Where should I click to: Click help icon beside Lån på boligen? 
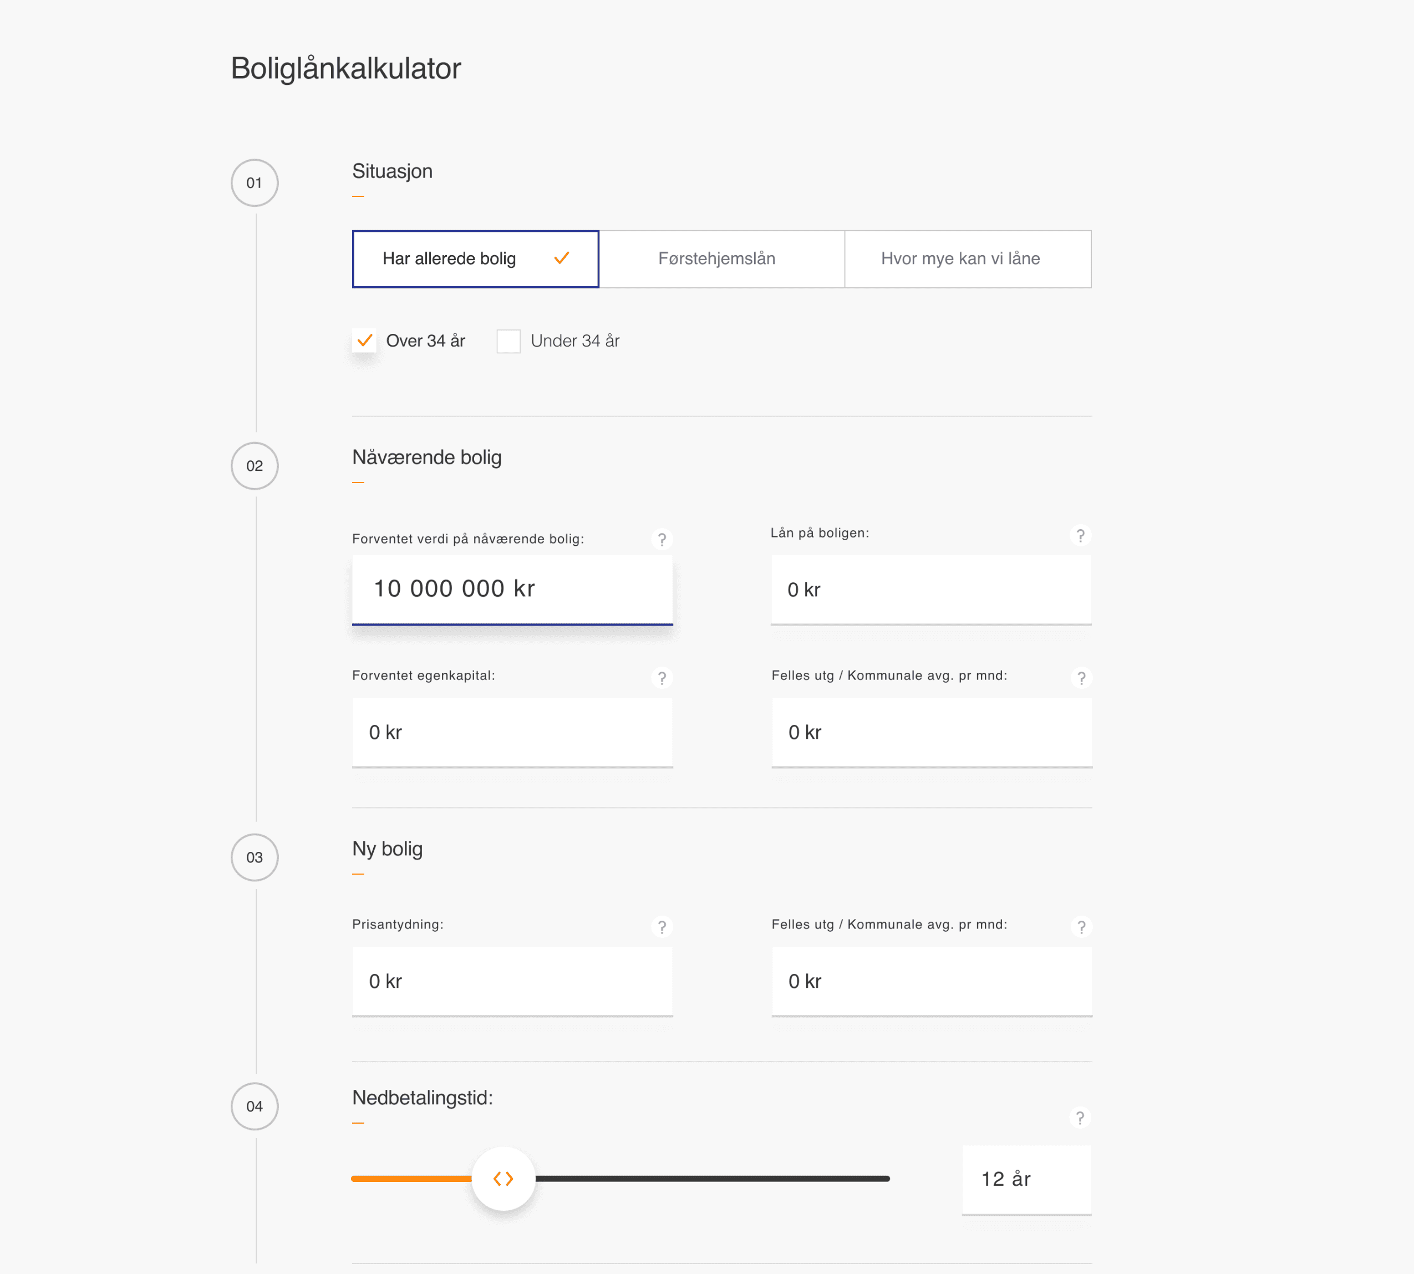click(x=1080, y=535)
